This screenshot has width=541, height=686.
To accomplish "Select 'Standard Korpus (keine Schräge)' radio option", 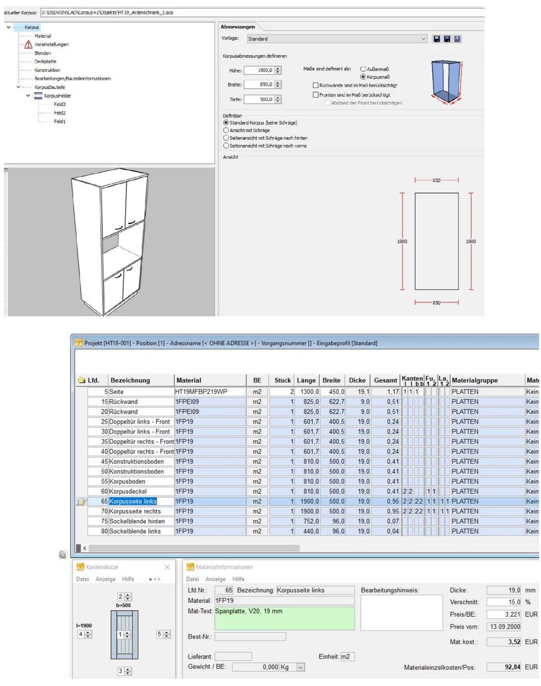I will click(226, 123).
